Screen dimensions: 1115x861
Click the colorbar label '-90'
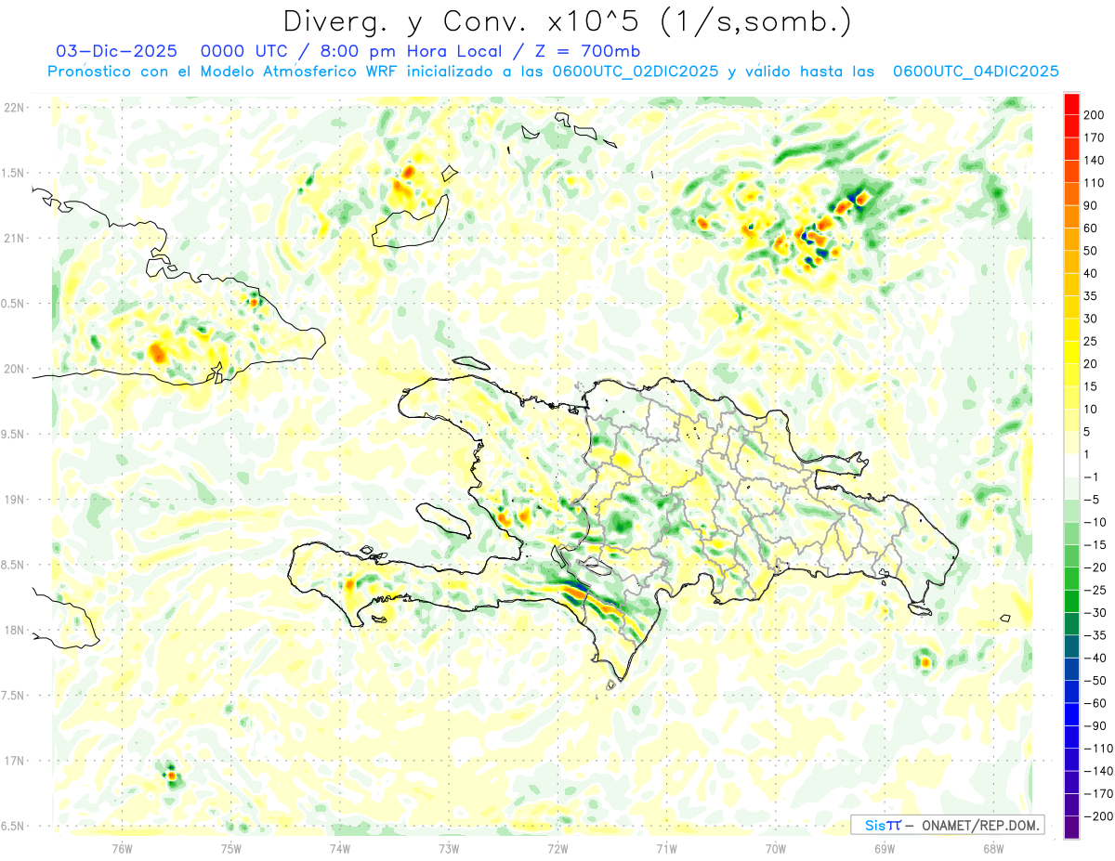[1095, 725]
